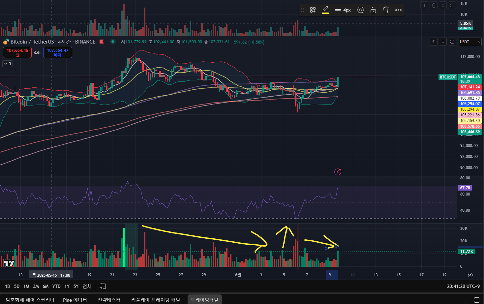The width and height of the screenshot is (484, 304).
Task: Click the 20:41:20 UTC+9 timezone clock
Action: pos(463,286)
